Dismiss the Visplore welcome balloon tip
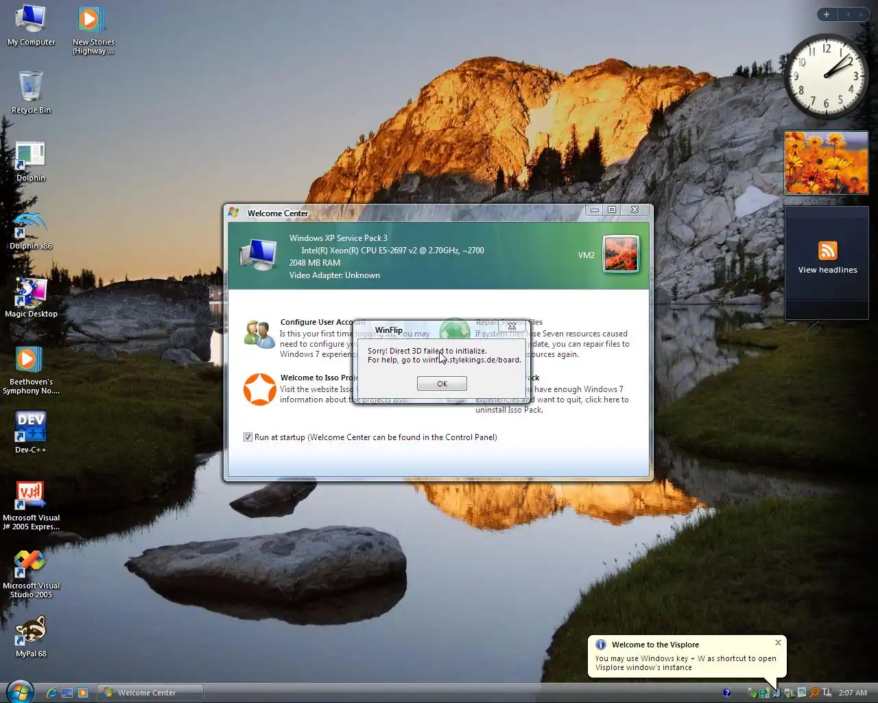 (778, 643)
